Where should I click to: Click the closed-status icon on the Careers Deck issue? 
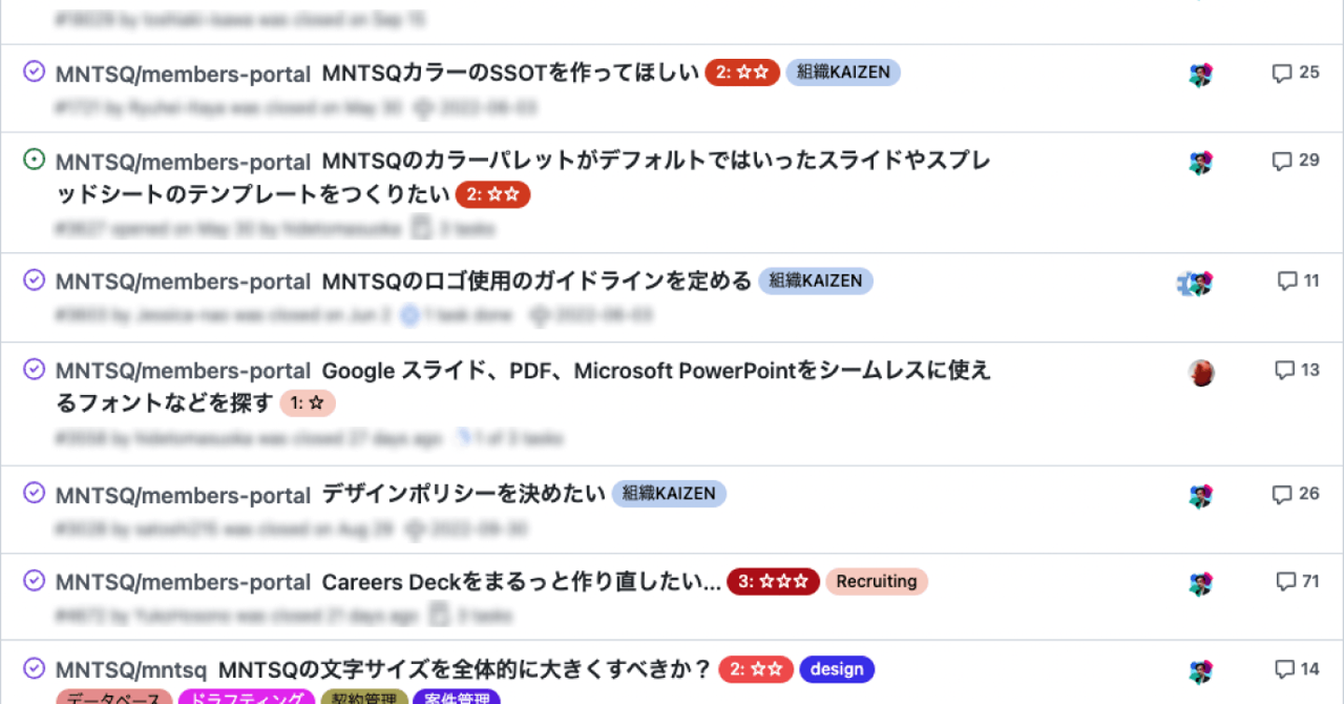(x=34, y=581)
